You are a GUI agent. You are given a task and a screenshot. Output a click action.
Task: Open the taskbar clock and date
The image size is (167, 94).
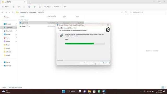tap(159, 91)
